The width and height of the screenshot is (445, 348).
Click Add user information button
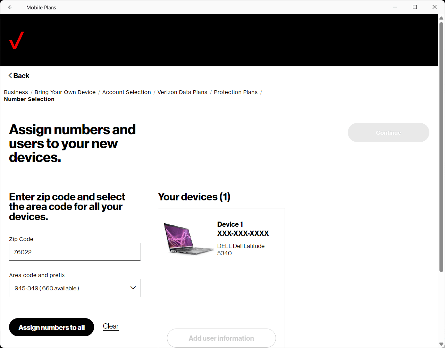(x=221, y=338)
